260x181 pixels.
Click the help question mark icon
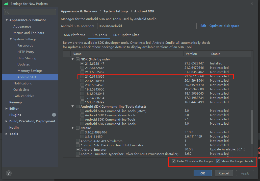pyautogui.click(x=9, y=173)
